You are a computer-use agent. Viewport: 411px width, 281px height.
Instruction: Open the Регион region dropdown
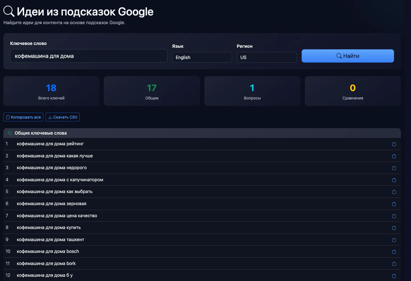pos(267,57)
